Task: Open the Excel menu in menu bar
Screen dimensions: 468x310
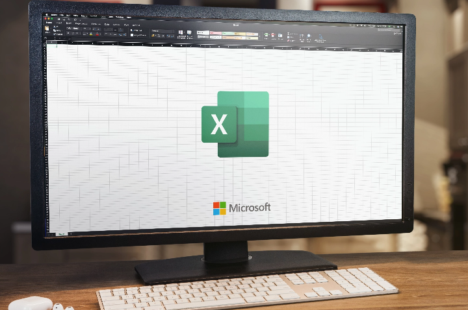Action: [x=54, y=15]
